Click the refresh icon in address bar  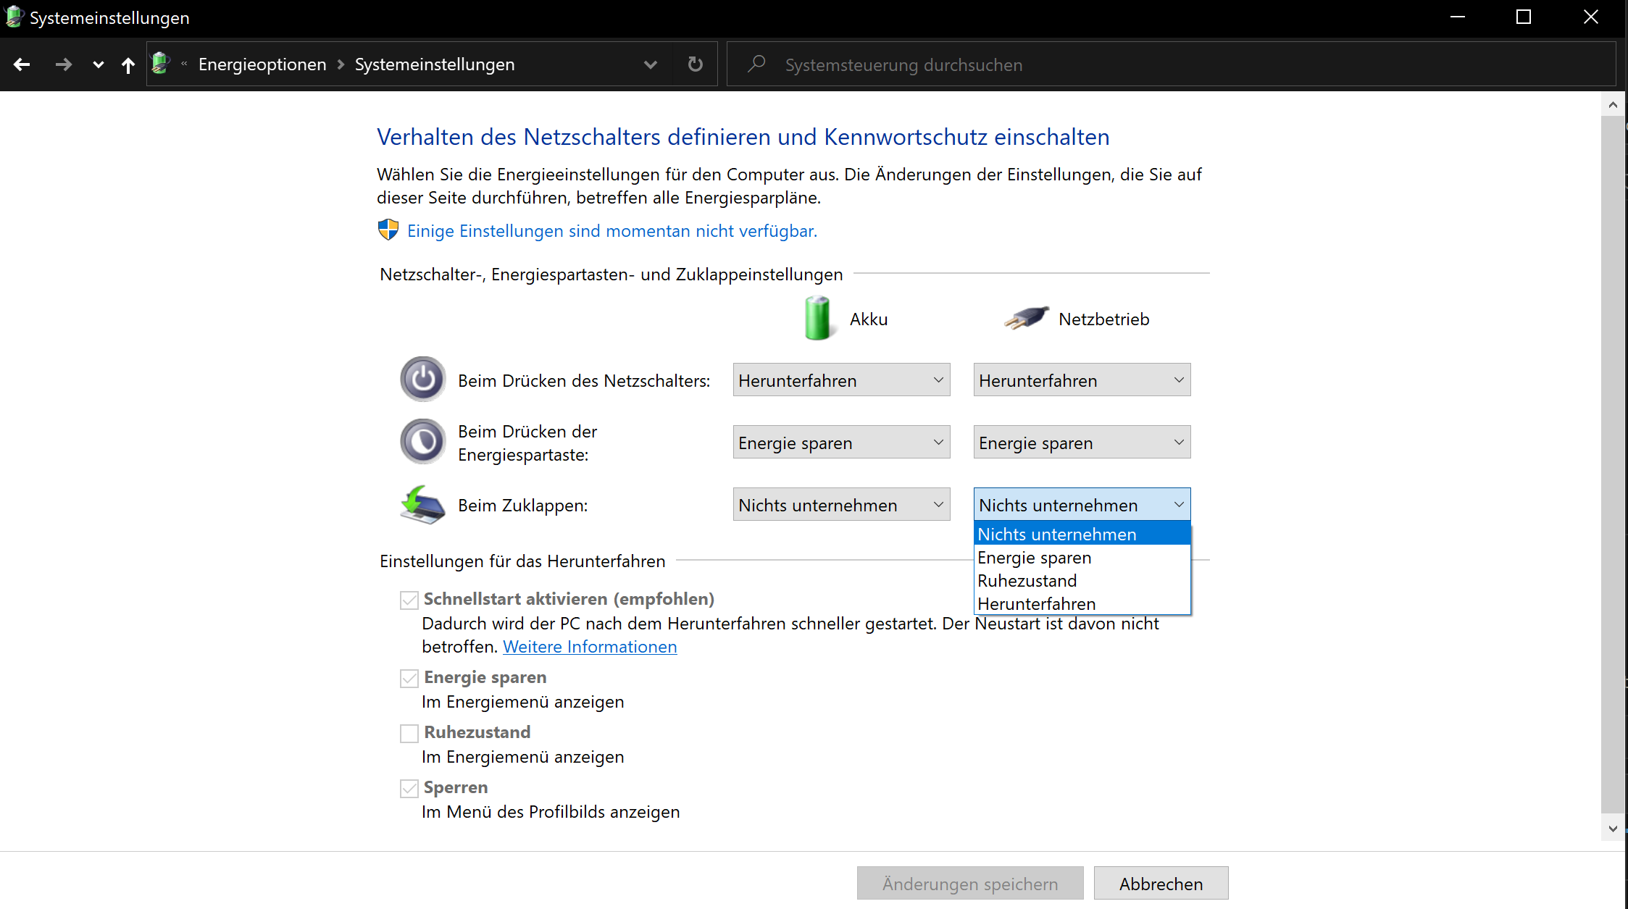pos(695,64)
